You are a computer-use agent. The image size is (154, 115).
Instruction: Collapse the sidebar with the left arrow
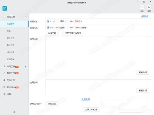point(14,112)
